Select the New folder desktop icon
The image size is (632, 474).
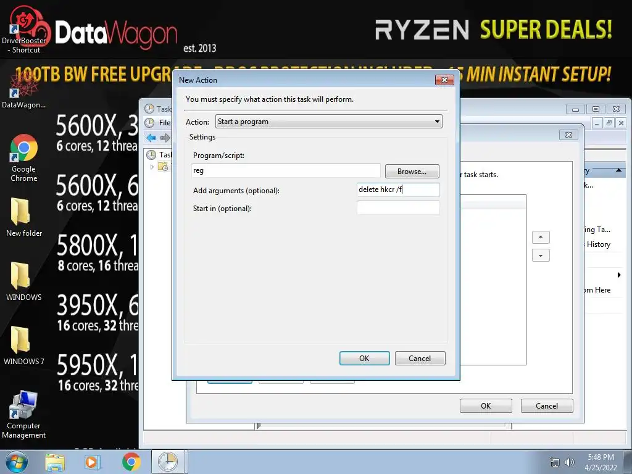[x=24, y=217]
